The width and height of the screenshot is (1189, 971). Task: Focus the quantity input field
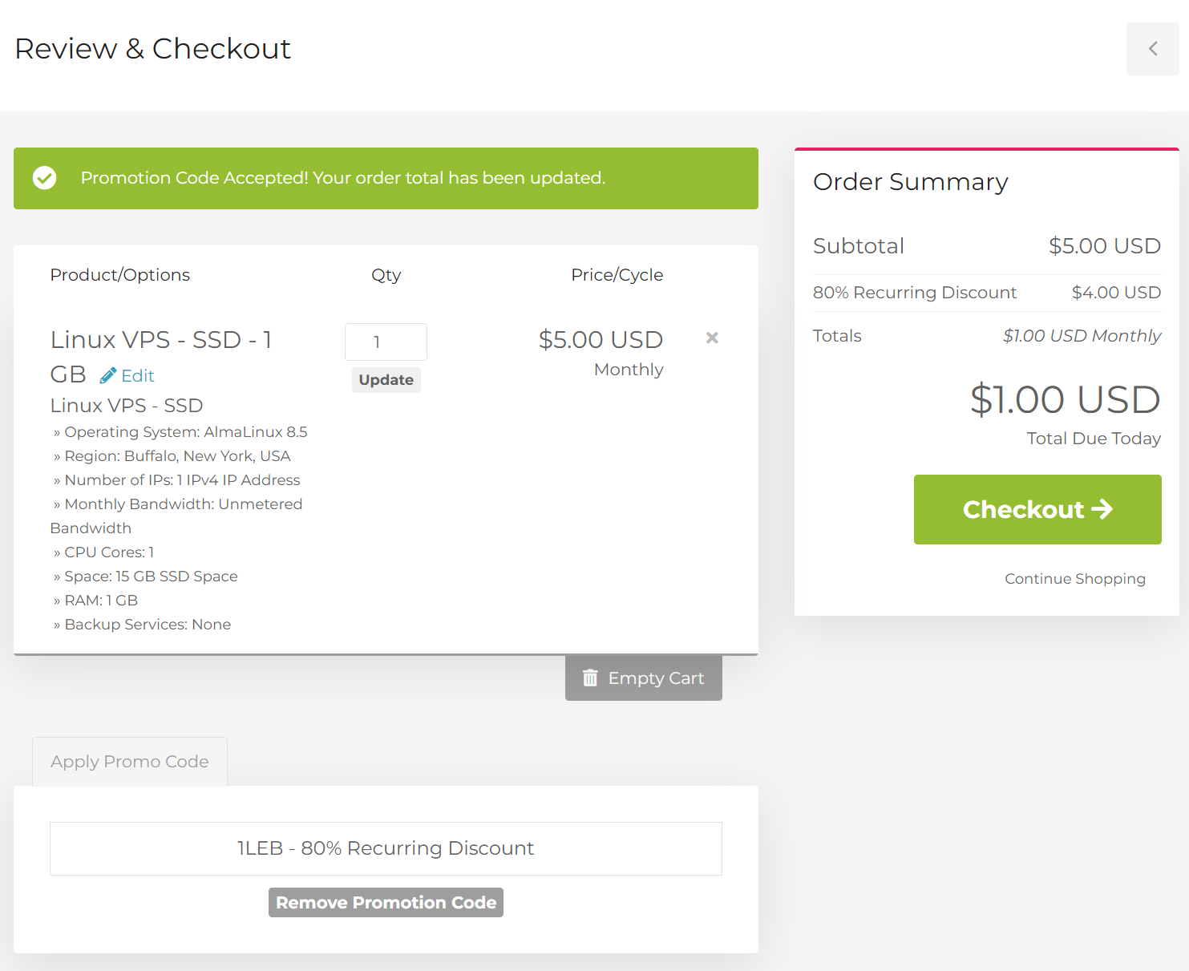386,342
